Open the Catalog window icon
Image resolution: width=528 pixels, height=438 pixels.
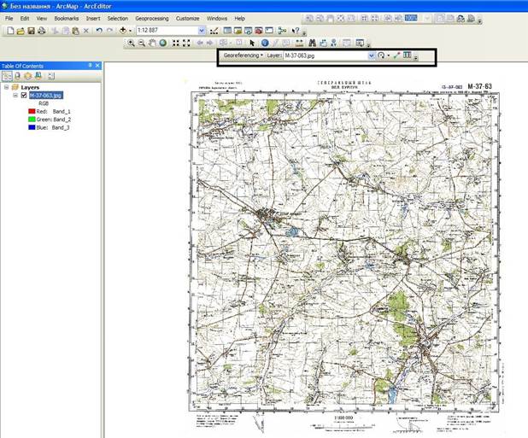click(238, 31)
